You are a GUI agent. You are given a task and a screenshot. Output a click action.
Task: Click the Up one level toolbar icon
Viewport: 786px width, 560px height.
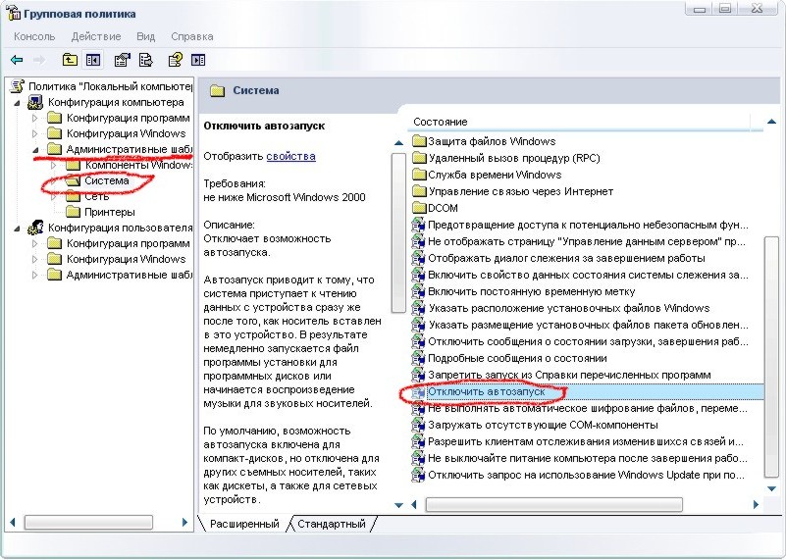[70, 60]
